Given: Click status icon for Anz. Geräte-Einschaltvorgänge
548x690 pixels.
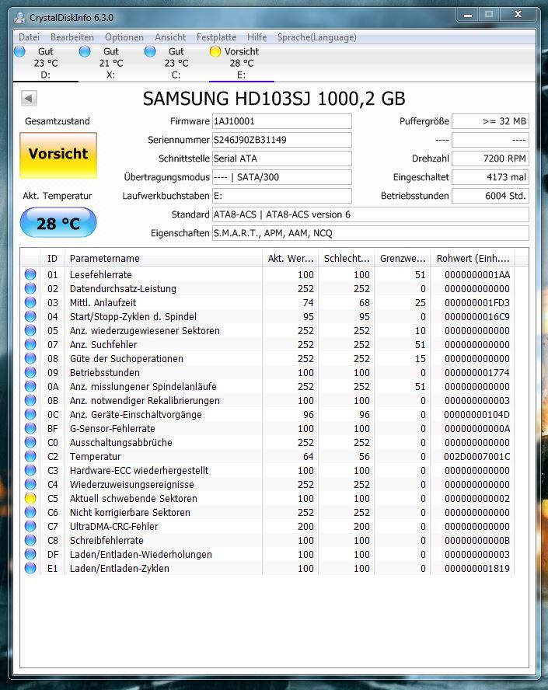Looking at the screenshot, I should tap(30, 414).
